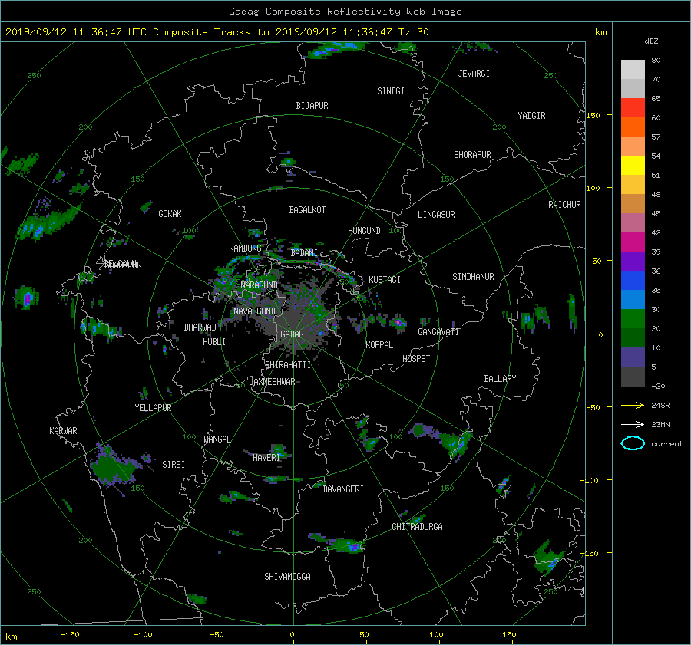Click the HUBLI town label
This screenshot has width=691, height=645.
(x=214, y=342)
